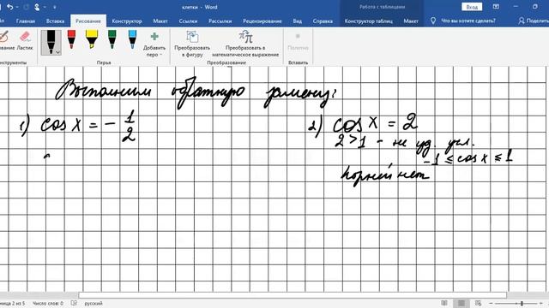Open the Справка tab

pyautogui.click(x=323, y=21)
